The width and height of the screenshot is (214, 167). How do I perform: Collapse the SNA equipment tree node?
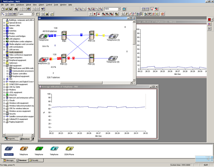tap(4, 66)
